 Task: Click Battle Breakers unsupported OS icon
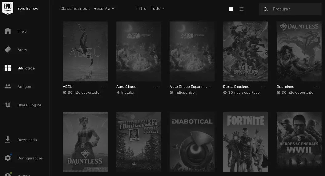coord(225,92)
